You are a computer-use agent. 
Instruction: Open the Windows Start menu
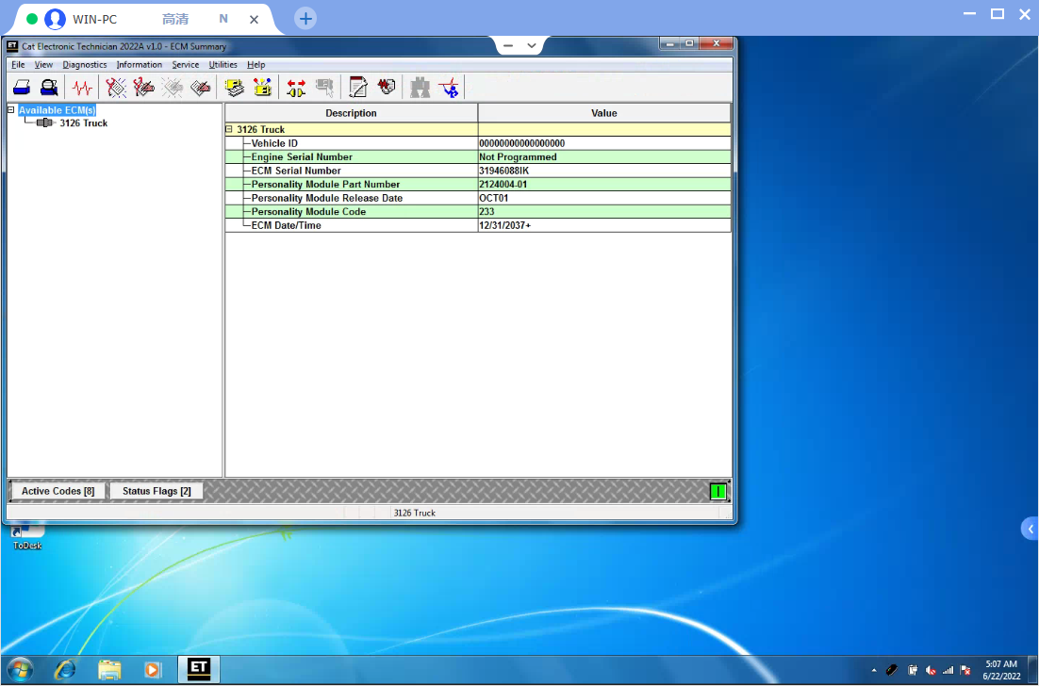(x=20, y=669)
